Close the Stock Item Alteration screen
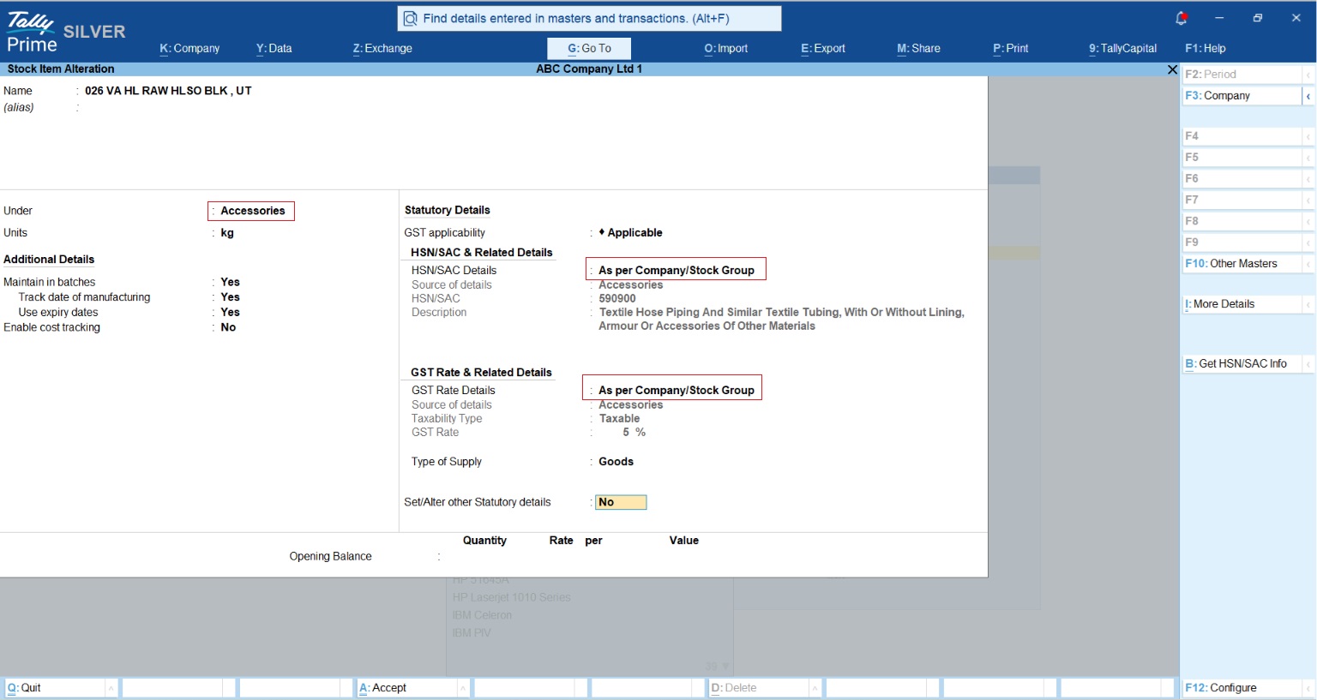1317x700 pixels. pyautogui.click(x=1172, y=69)
